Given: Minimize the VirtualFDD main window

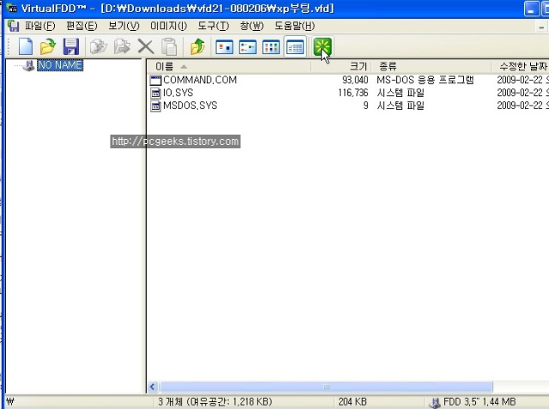Looking at the screenshot, I should pyautogui.click(x=531, y=9).
